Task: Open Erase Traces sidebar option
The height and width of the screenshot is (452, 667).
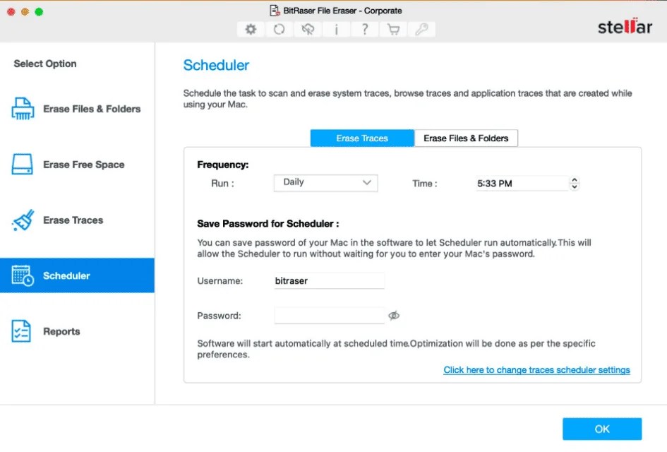Action: 77,220
